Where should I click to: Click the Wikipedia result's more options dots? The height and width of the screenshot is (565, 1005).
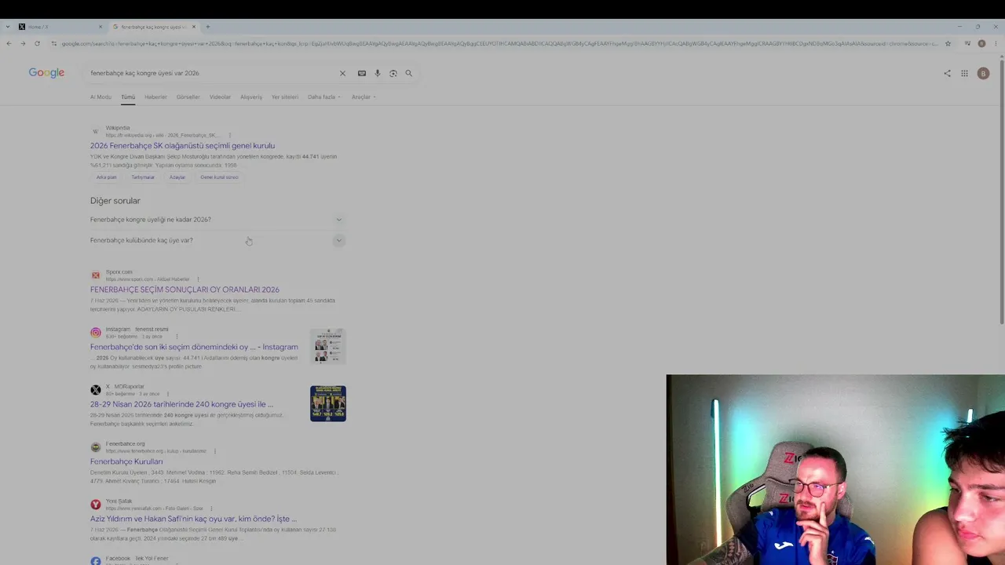229,136
